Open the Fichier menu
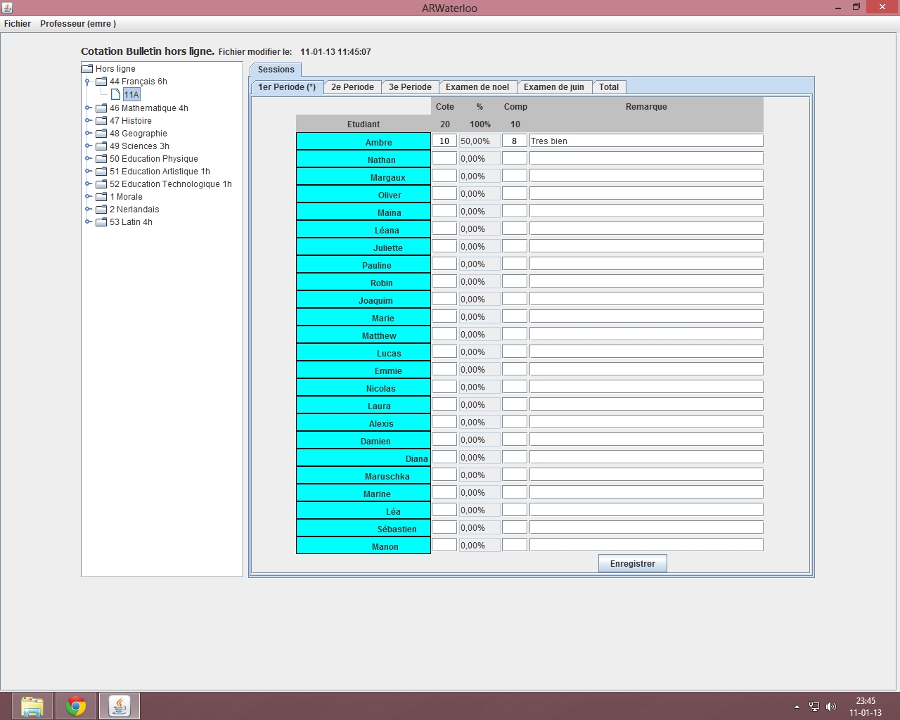Viewport: 900px width, 720px height. (x=18, y=24)
